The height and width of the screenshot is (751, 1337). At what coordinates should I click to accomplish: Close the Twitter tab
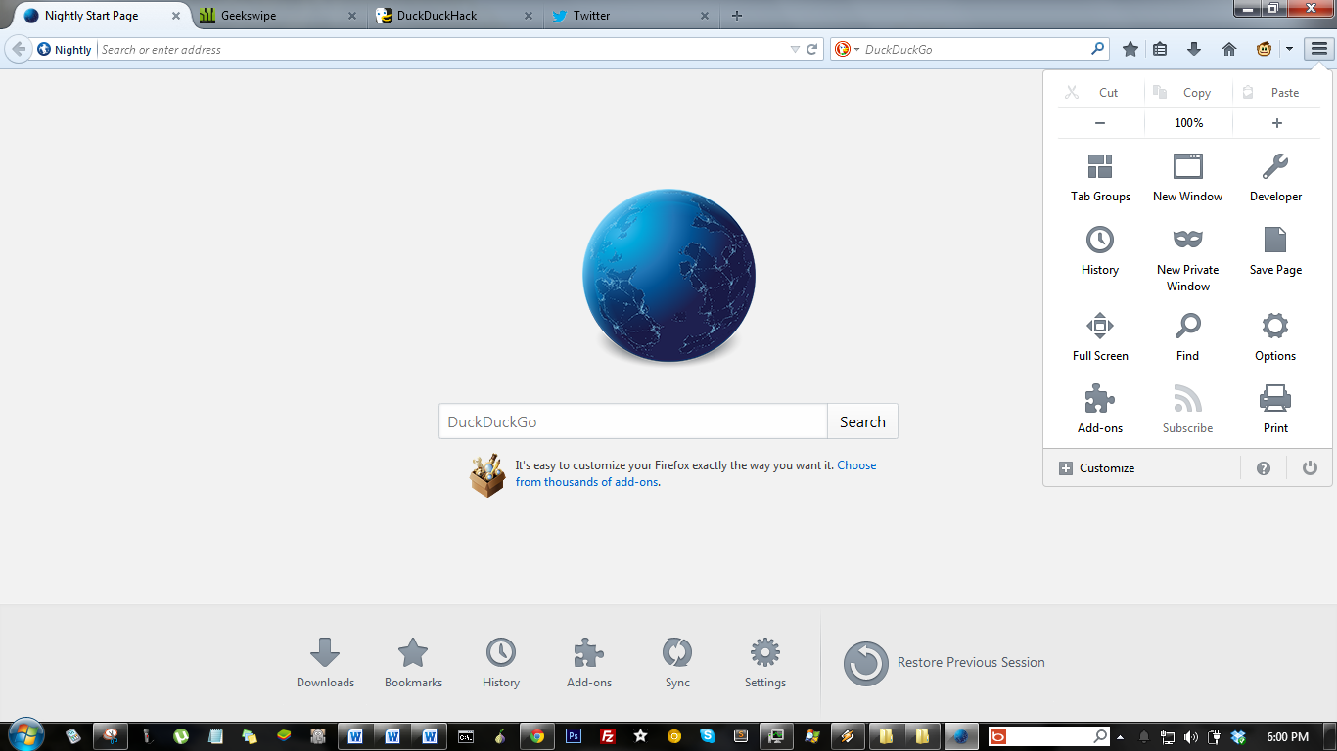click(x=705, y=16)
